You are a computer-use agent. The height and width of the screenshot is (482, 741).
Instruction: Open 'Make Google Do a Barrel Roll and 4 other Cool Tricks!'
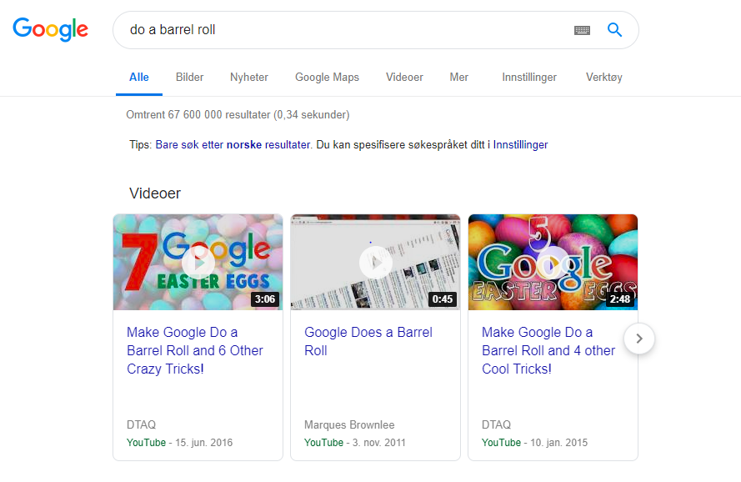point(548,350)
